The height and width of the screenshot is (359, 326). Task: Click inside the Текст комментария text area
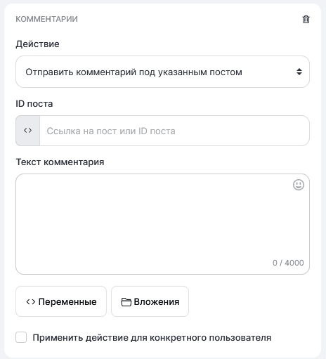[x=162, y=224]
